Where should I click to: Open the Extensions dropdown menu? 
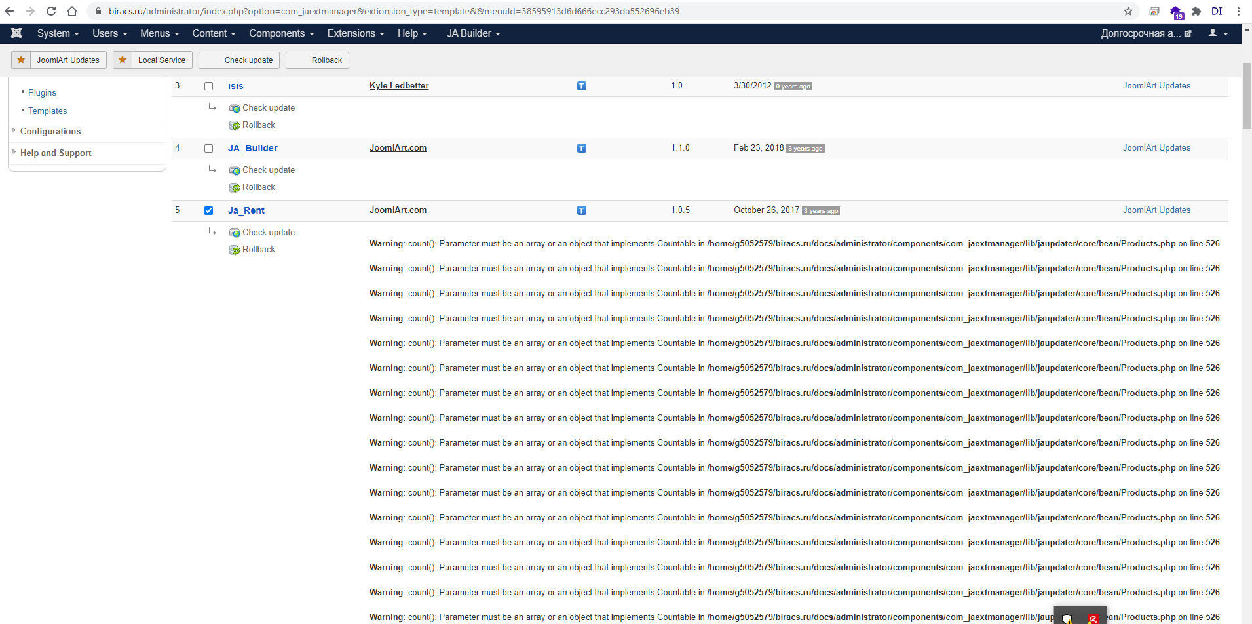click(x=356, y=33)
